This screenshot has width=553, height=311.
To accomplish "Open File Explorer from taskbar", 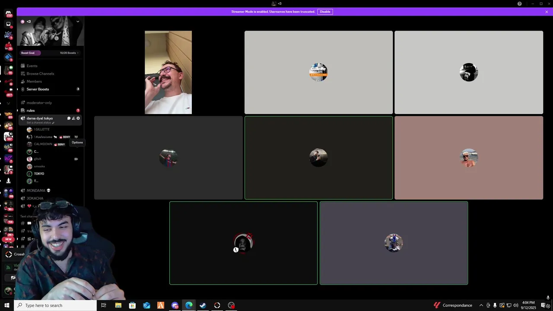I will (x=118, y=305).
